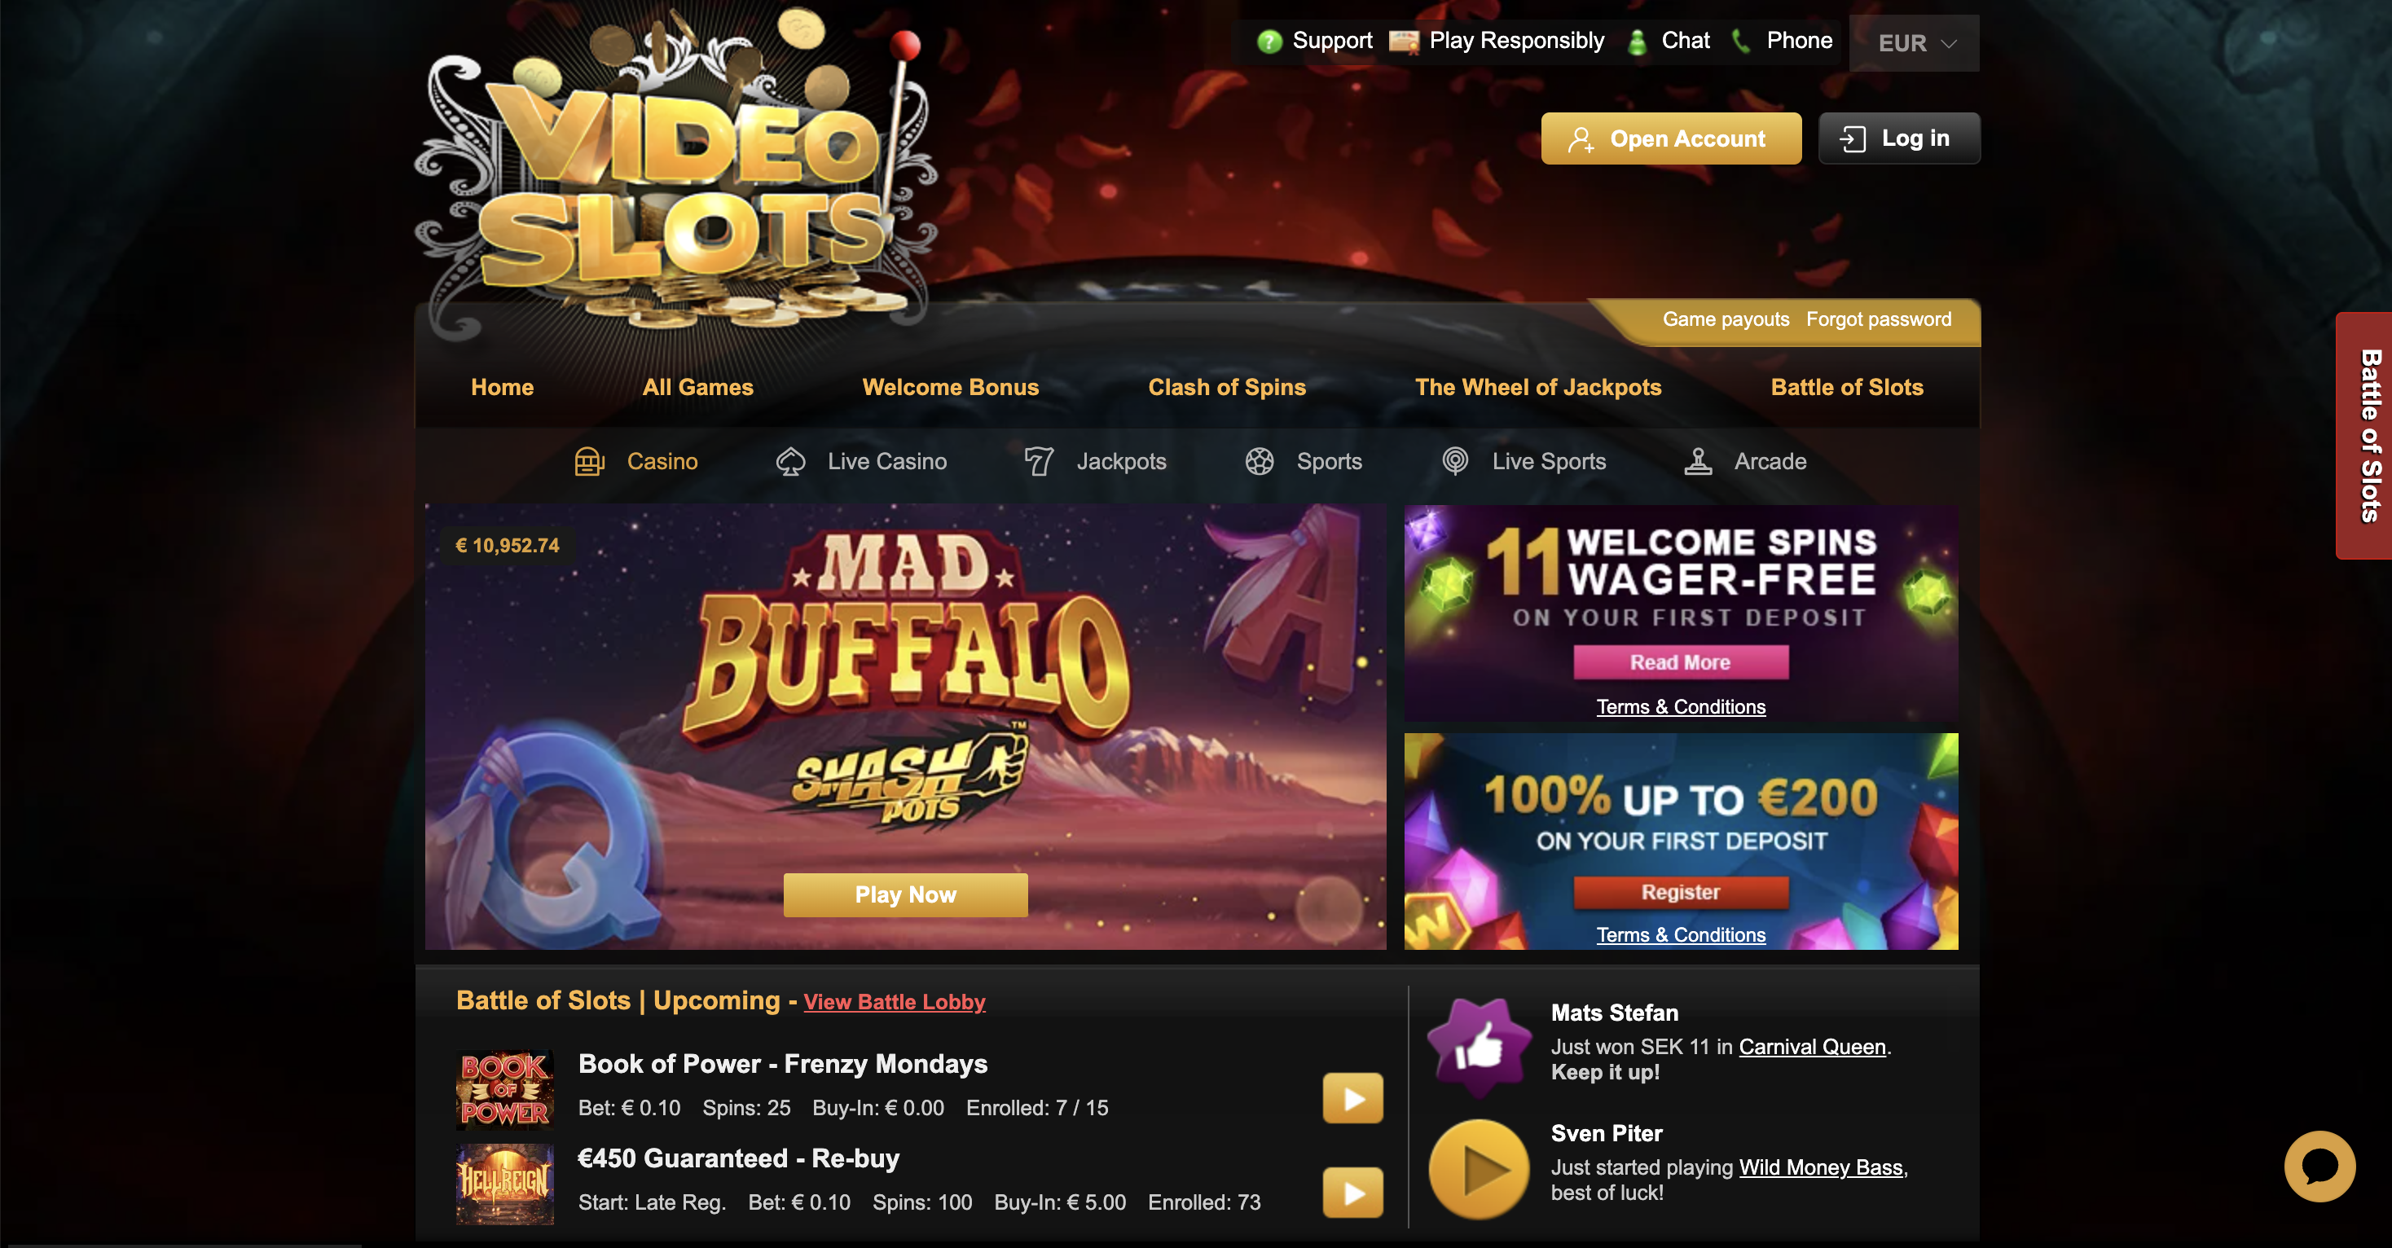Click Play Now on Mad Buffalo banner
2392x1248 pixels.
(905, 895)
